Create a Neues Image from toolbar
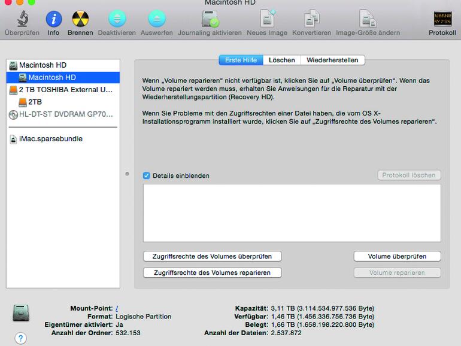This screenshot has height=346, width=461. [x=267, y=19]
